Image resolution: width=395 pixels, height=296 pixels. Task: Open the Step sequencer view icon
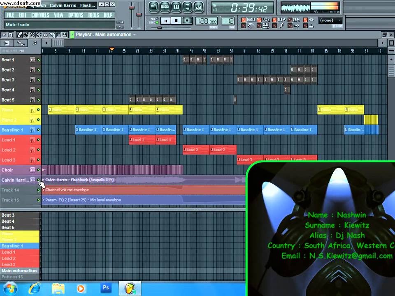[165, 7]
